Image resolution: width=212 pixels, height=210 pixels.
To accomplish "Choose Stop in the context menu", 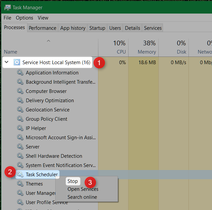I will [x=73, y=181].
